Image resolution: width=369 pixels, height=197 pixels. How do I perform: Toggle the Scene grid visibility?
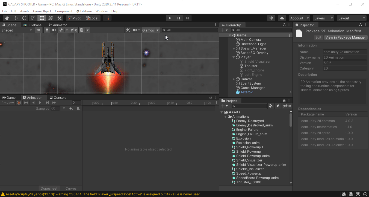[81, 30]
